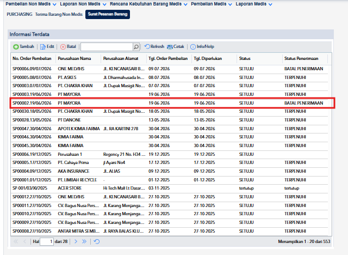348x255 pixels.
Task: Click the page number field
Action: 47,241
